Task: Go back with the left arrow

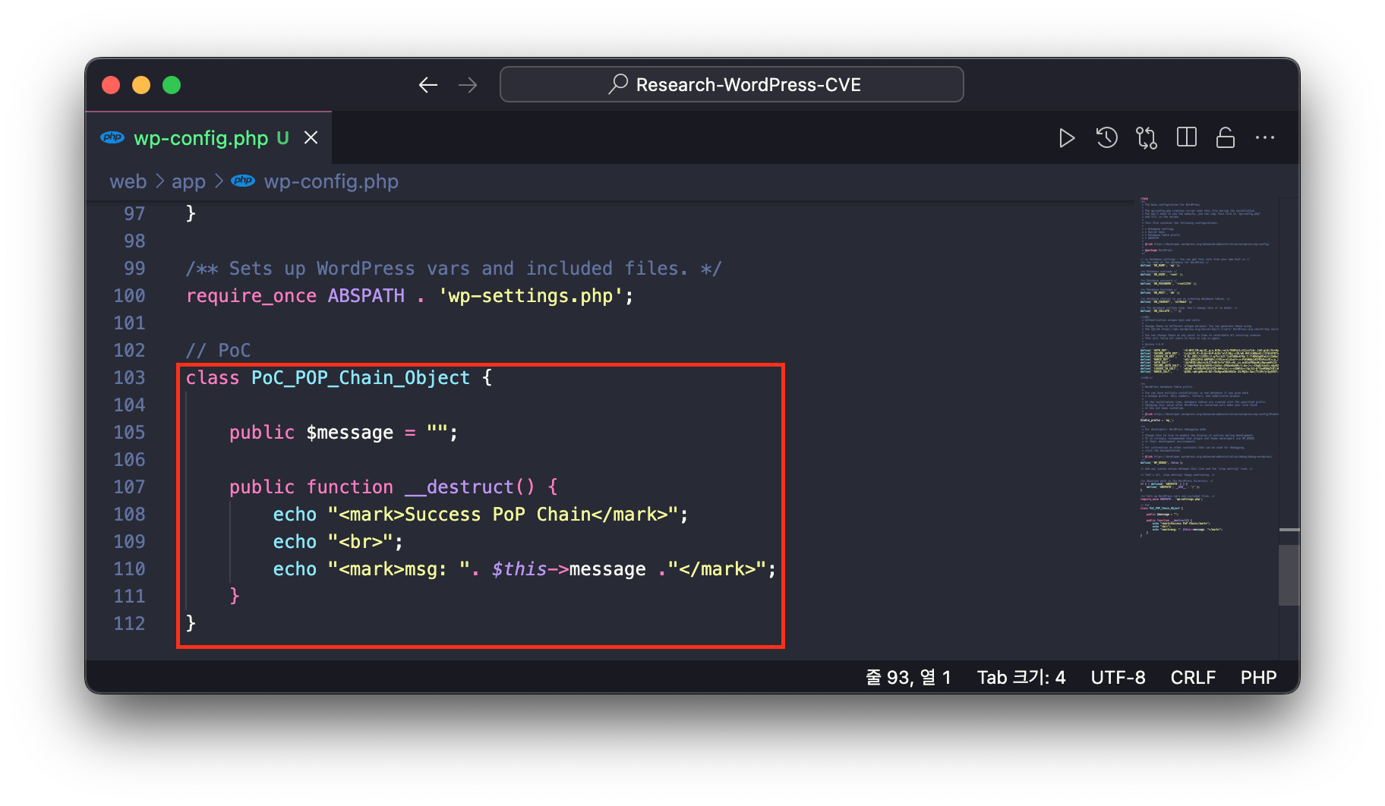Action: (x=428, y=85)
